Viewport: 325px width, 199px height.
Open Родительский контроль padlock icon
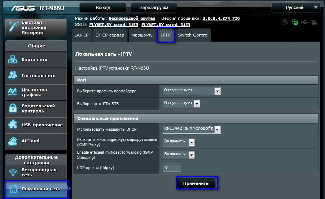(13, 108)
